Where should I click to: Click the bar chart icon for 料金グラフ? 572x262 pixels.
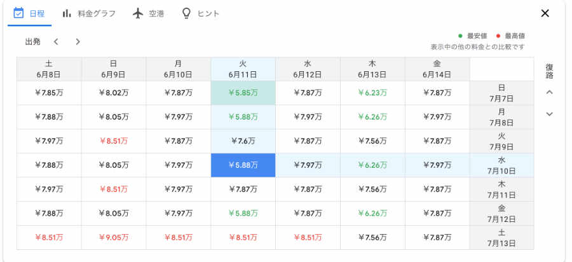click(66, 13)
